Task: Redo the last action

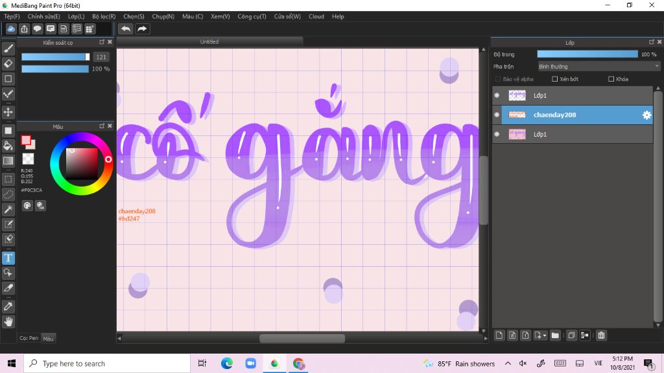Action: (x=142, y=28)
